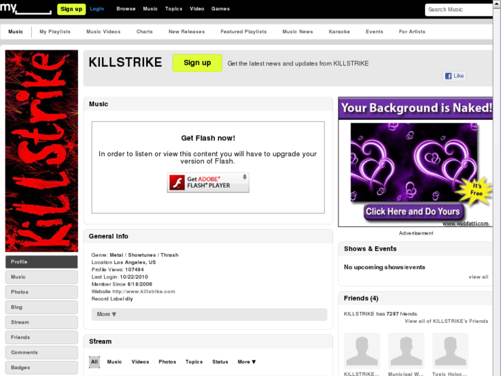This screenshot has width=501, height=376.
Task: Open the Music menu in top bar
Action: tap(150, 9)
